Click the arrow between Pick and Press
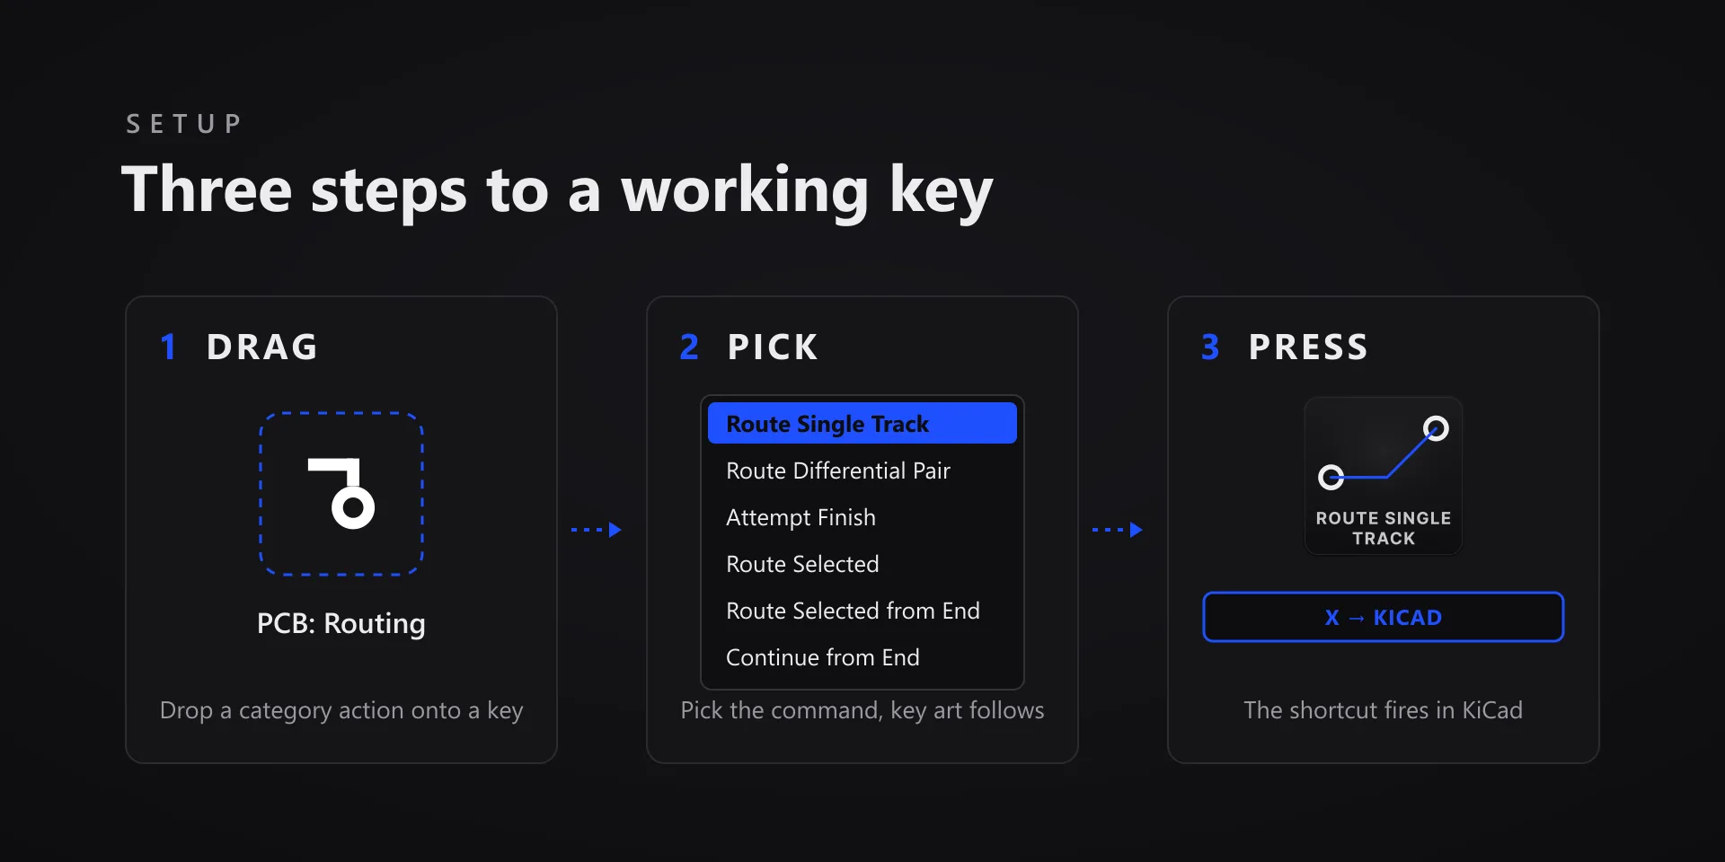The height and width of the screenshot is (862, 1725). tap(1118, 530)
